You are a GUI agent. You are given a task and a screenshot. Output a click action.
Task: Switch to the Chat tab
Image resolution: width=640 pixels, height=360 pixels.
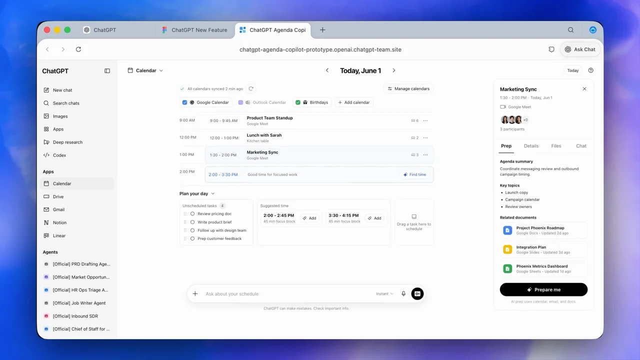[x=581, y=146]
